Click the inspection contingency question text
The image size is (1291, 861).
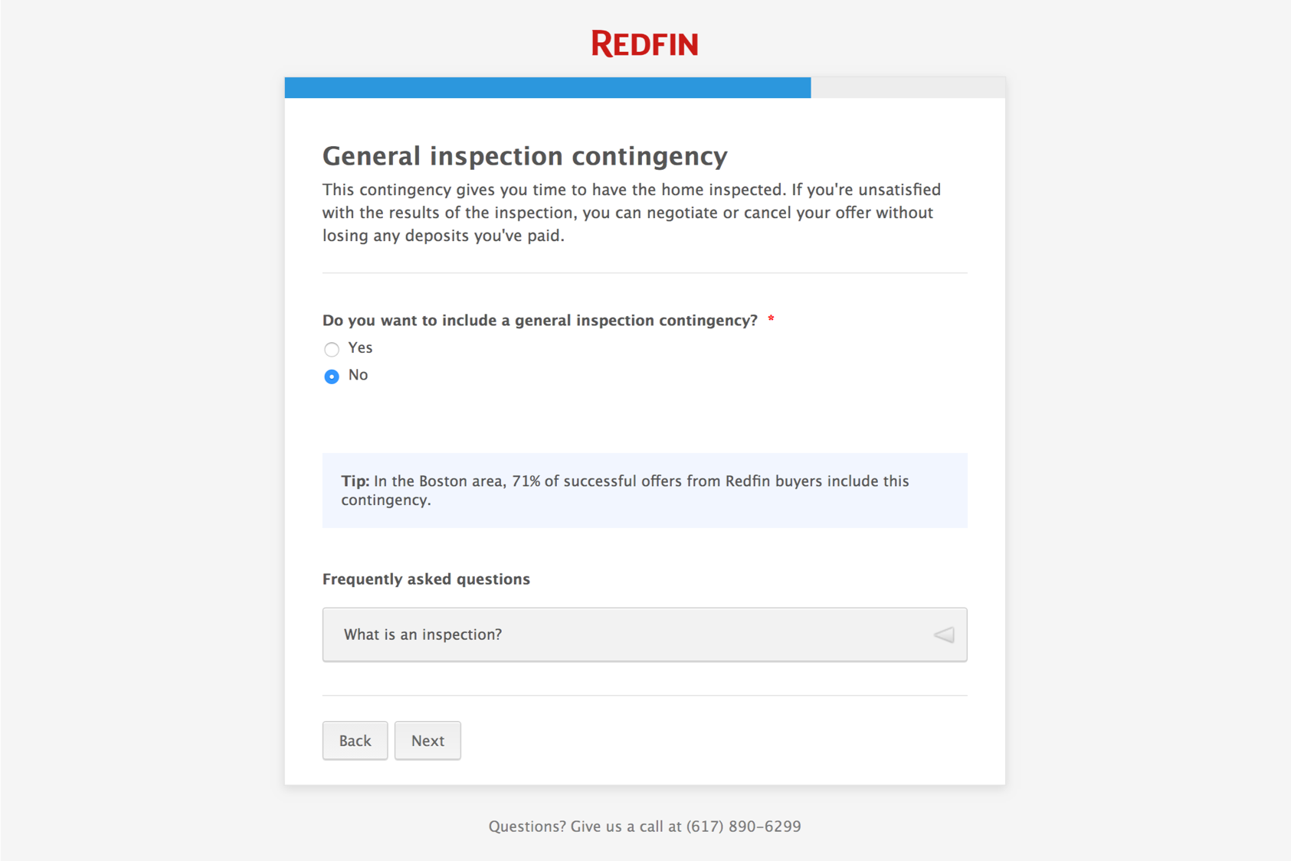click(540, 321)
